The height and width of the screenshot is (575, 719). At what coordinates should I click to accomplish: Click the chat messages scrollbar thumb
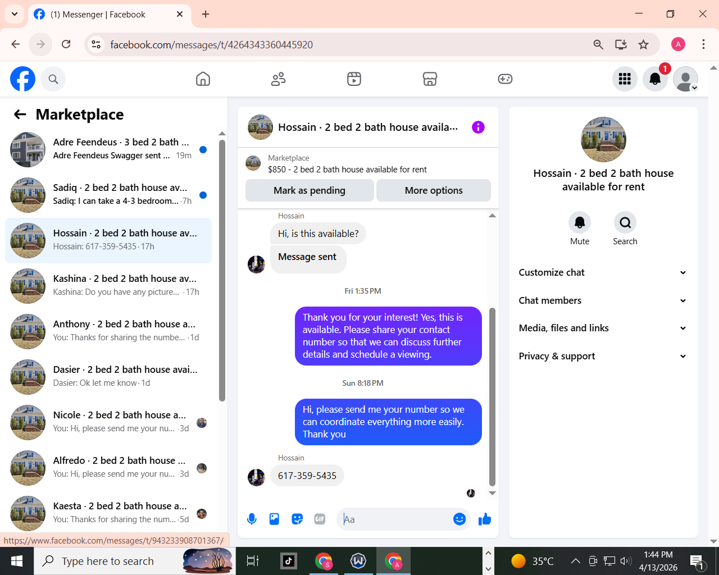pyautogui.click(x=492, y=396)
